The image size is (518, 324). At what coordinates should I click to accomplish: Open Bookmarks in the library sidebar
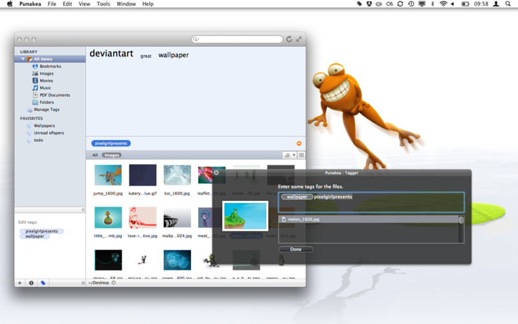tap(49, 66)
